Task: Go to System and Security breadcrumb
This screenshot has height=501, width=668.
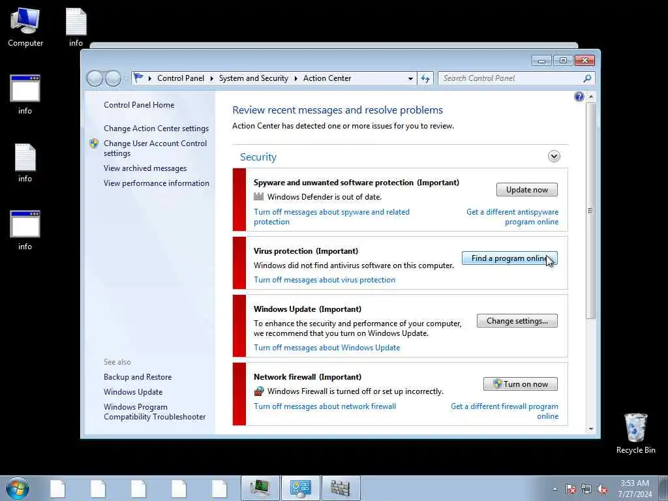Action: coord(254,78)
